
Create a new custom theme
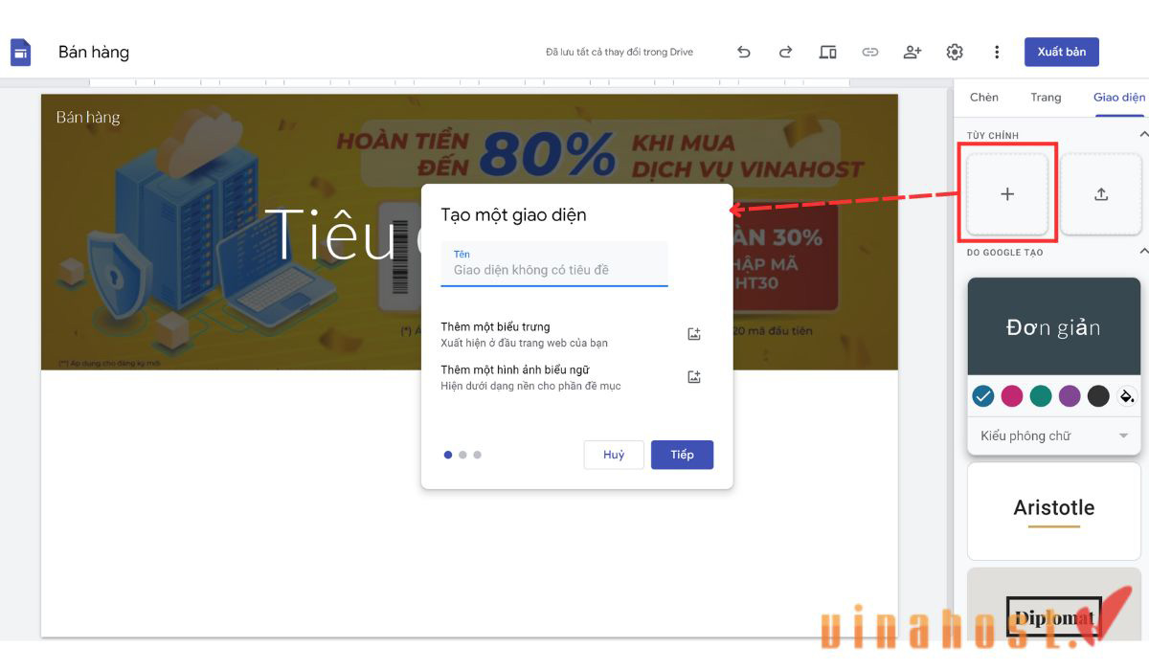(x=1007, y=194)
